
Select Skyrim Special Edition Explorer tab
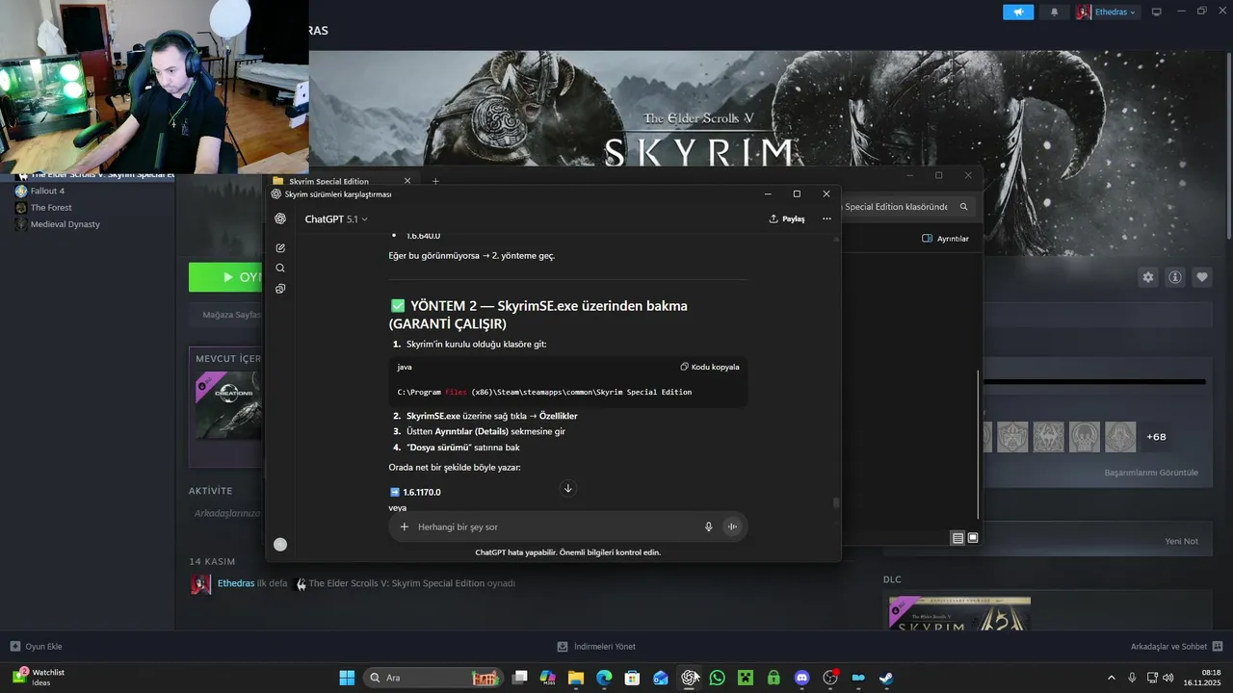(x=341, y=181)
